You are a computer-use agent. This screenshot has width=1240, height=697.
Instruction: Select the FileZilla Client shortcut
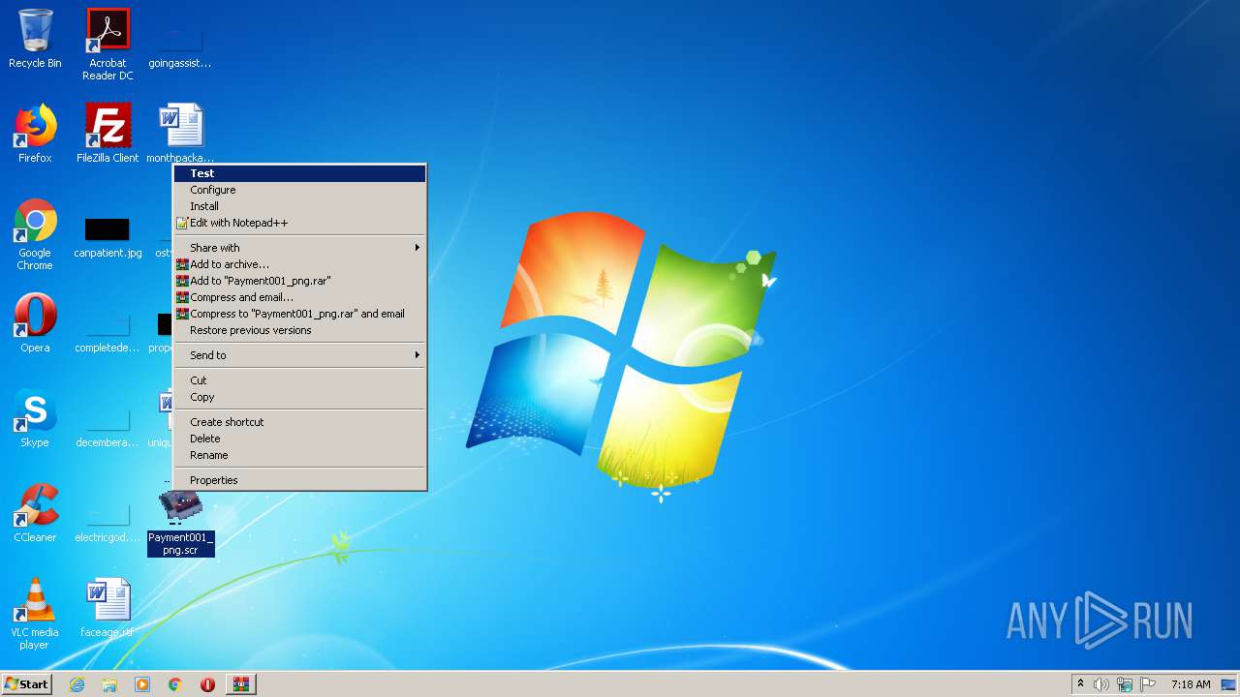click(x=108, y=134)
